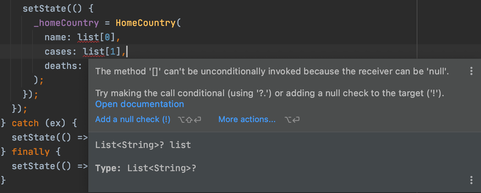Click the 'Type: List<String>?' line in popup
481x193 pixels.
click(146, 168)
